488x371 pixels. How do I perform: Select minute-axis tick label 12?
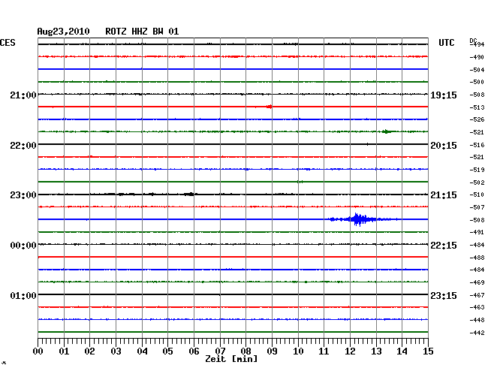click(350, 351)
